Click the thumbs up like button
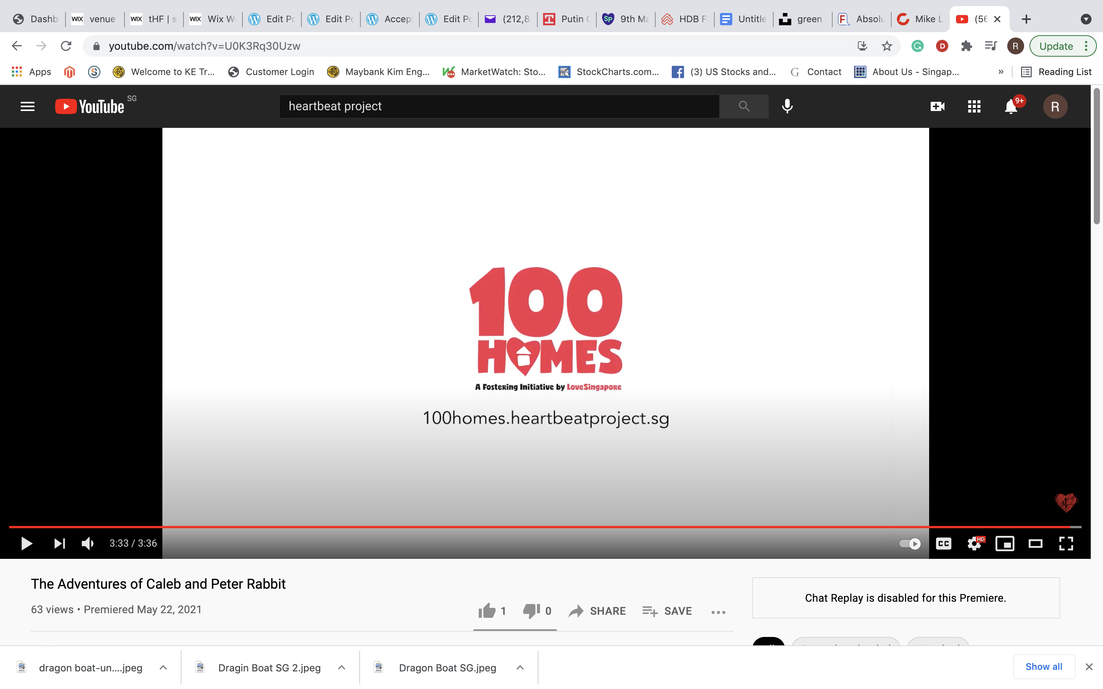The image size is (1103, 689). pos(487,611)
